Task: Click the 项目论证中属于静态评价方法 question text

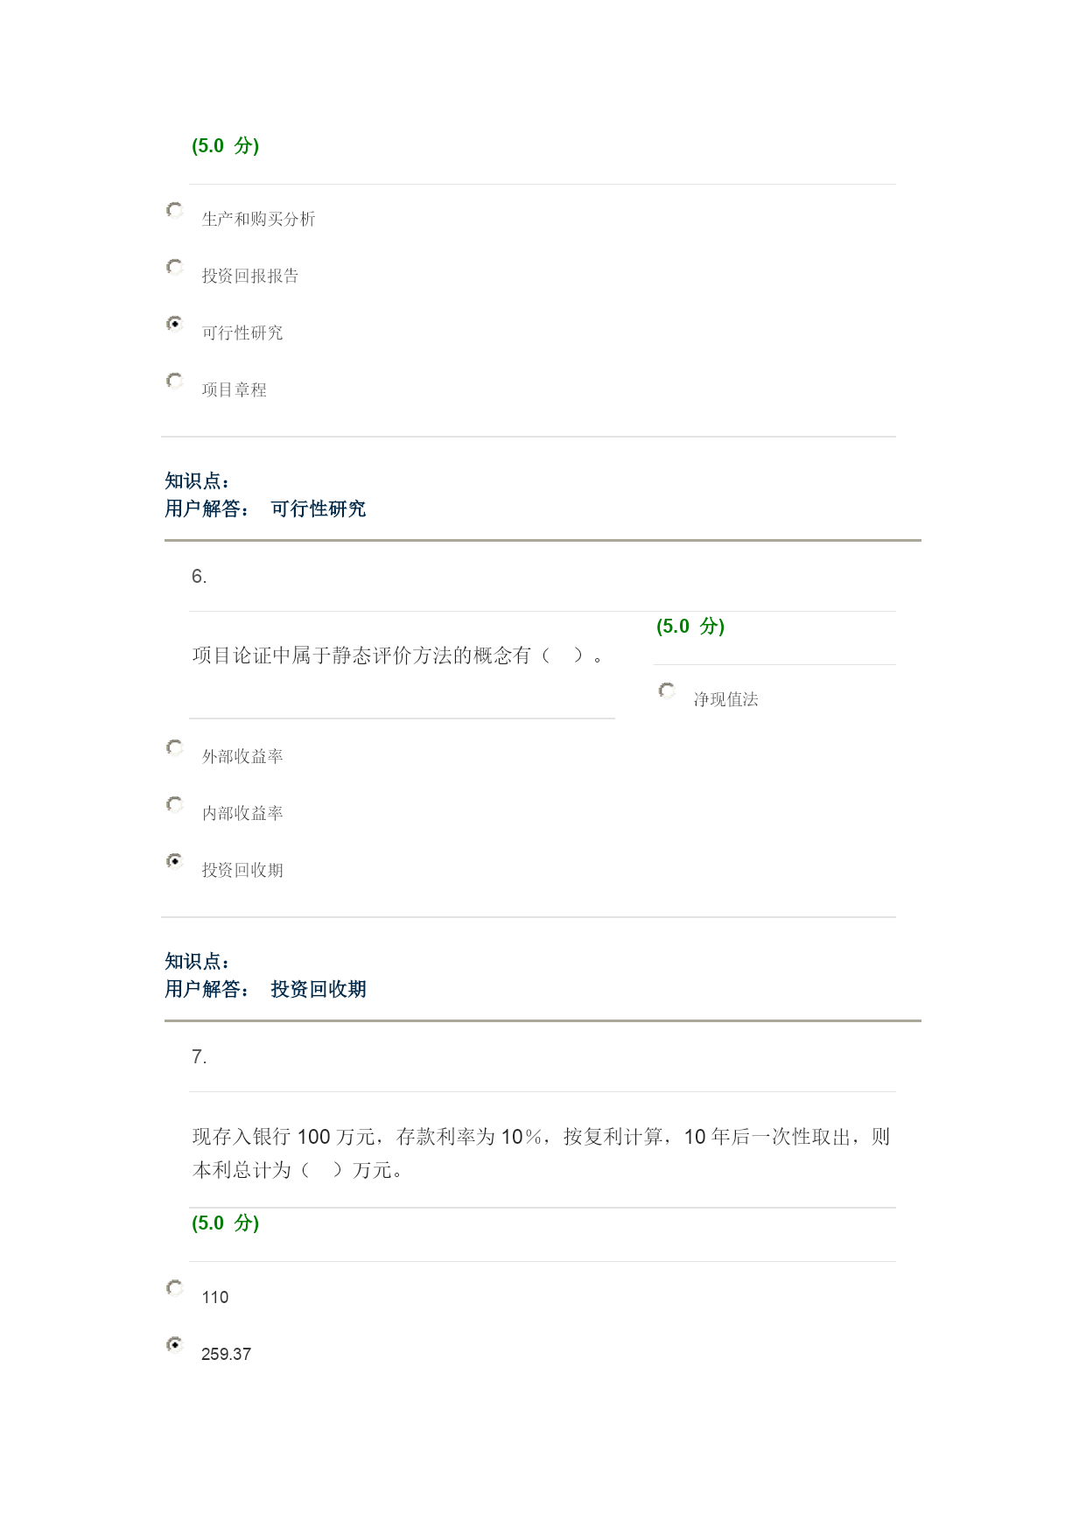Action: pos(398,655)
